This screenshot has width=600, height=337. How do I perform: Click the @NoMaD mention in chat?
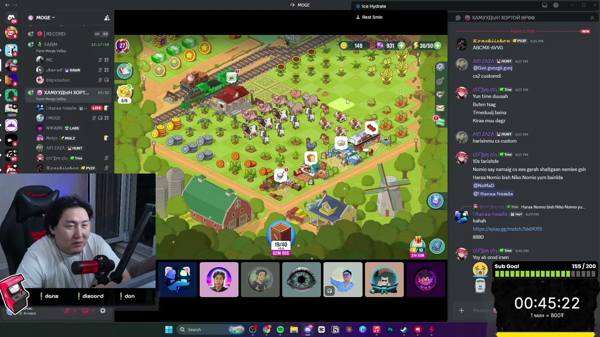pos(484,185)
